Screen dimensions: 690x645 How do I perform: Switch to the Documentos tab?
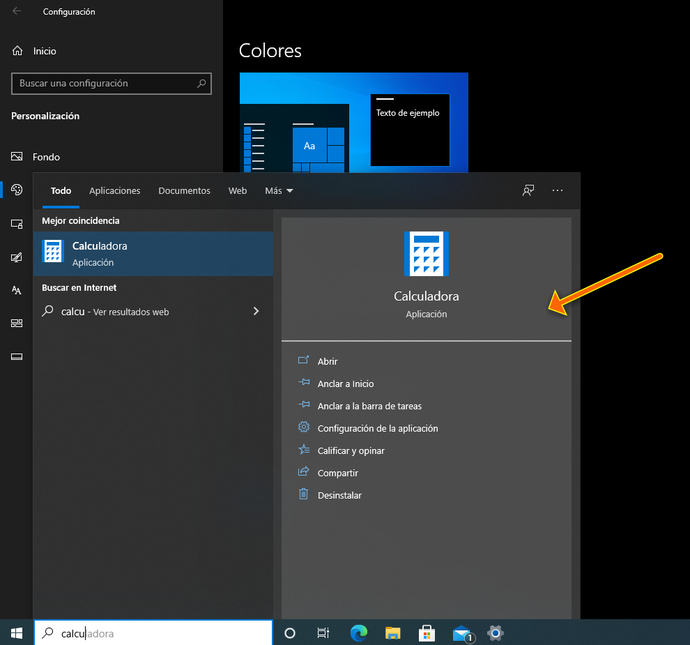coord(184,190)
